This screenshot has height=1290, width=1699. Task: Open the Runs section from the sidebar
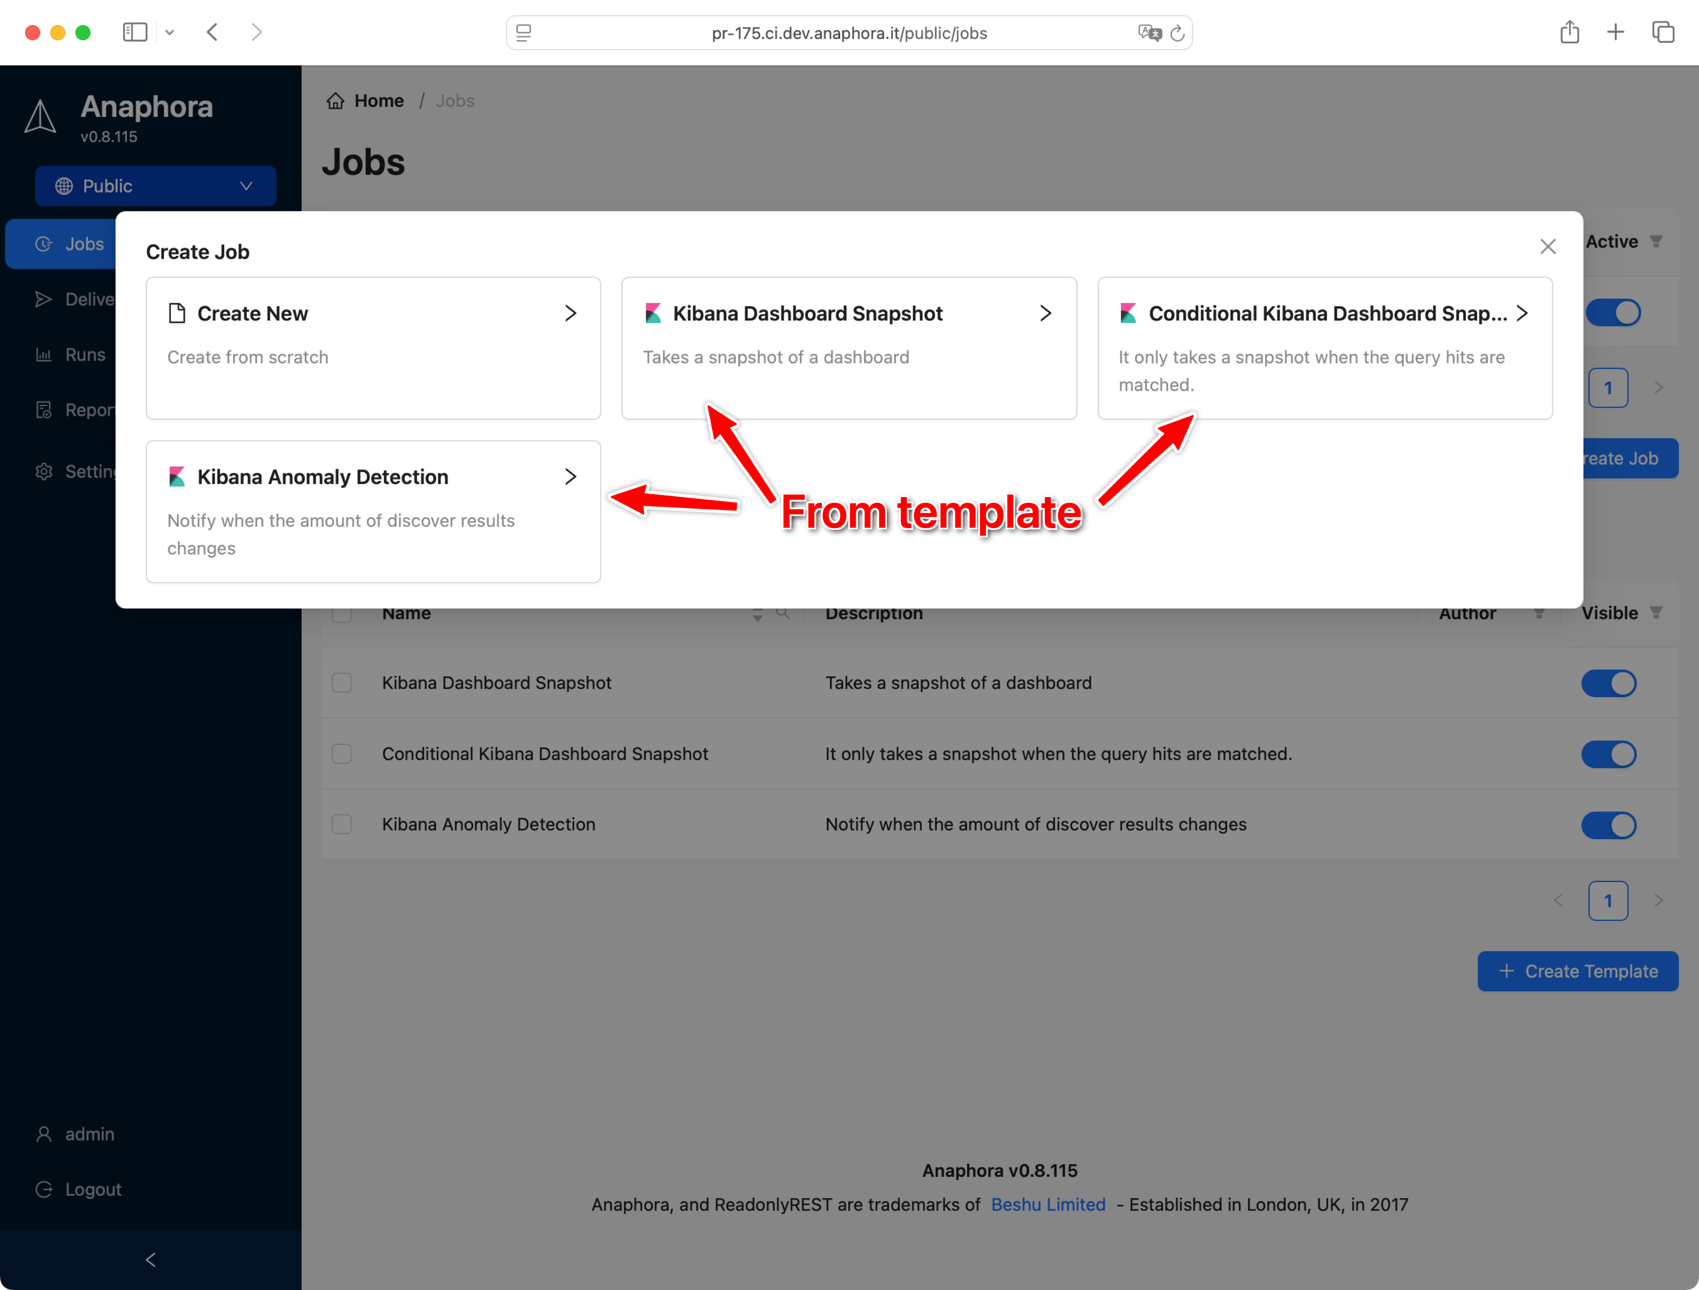[44, 354]
